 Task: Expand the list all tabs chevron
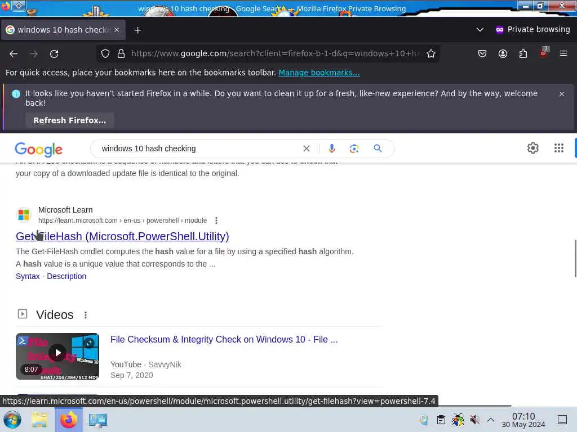point(480,30)
